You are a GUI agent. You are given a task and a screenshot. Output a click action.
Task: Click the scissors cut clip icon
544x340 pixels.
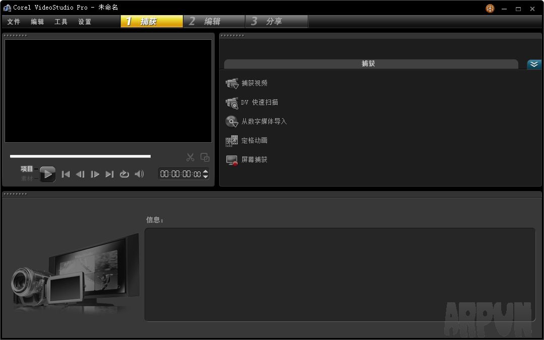[190, 157]
